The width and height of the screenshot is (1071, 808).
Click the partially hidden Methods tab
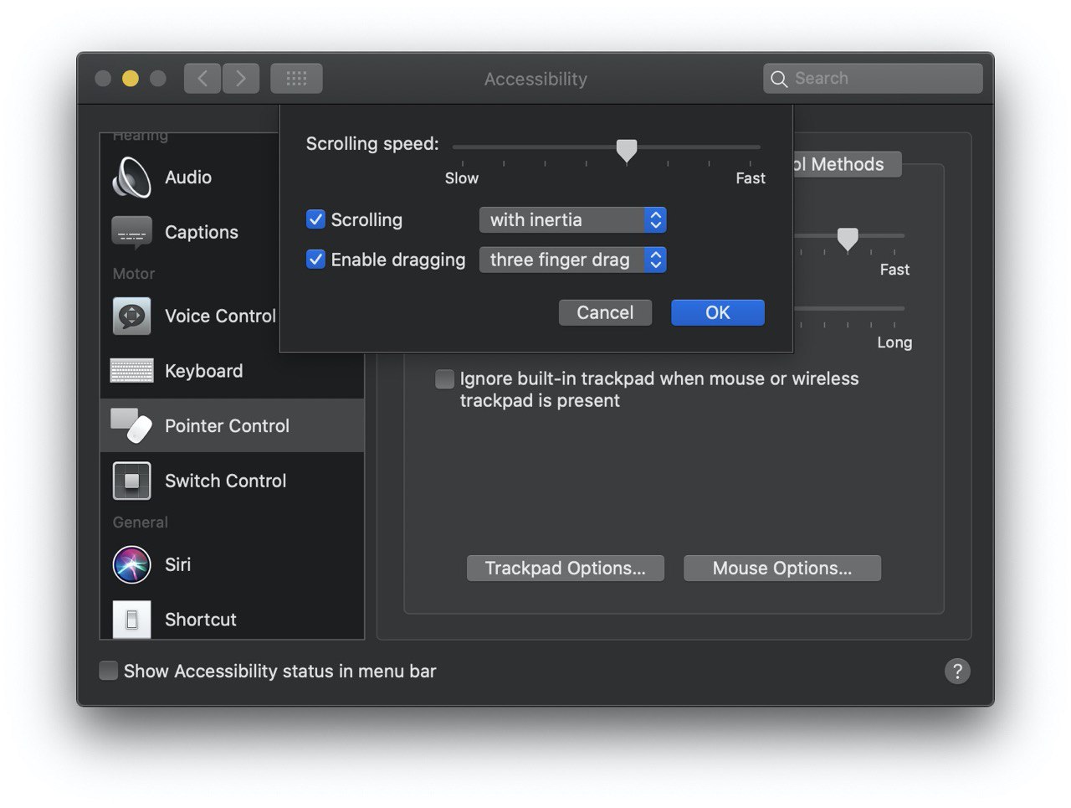tap(846, 164)
